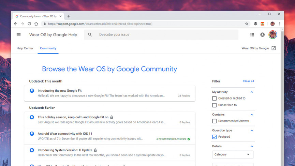Viewport: 295px width, 166px height.
Task: Switch to the Help Center tab
Action: [x=25, y=48]
